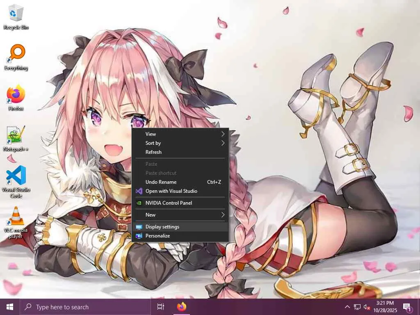Expand the New submenu

(180, 215)
